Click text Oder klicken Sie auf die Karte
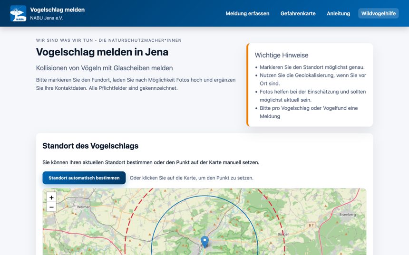 pos(192,178)
